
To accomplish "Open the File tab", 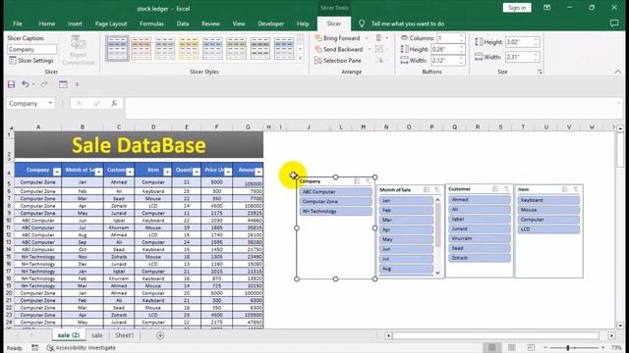I will pyautogui.click(x=18, y=24).
